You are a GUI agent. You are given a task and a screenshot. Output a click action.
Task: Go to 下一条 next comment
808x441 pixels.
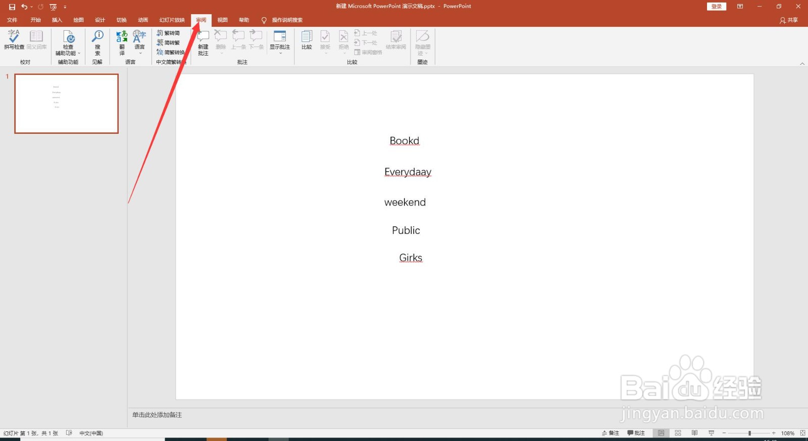click(256, 39)
